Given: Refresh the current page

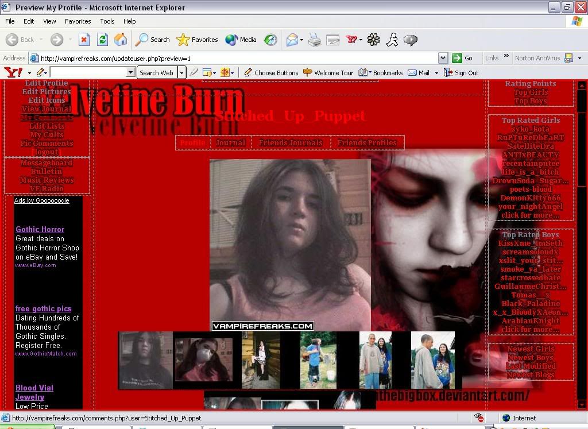Looking at the screenshot, I should pyautogui.click(x=102, y=40).
